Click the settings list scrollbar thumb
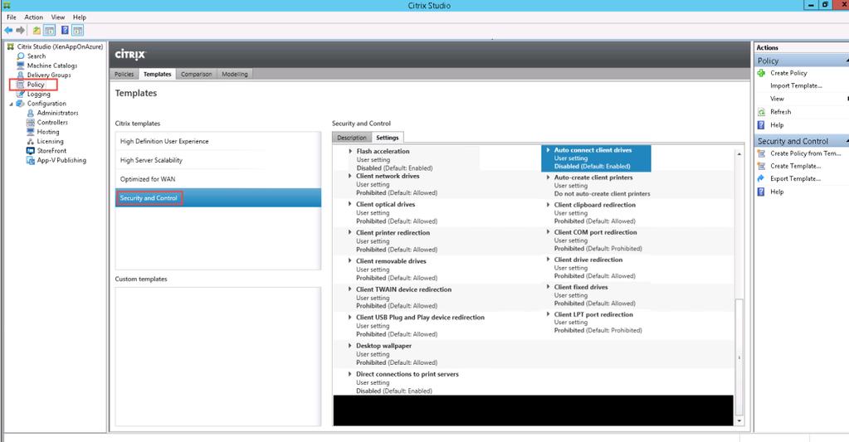Image resolution: width=849 pixels, height=442 pixels. 739,357
